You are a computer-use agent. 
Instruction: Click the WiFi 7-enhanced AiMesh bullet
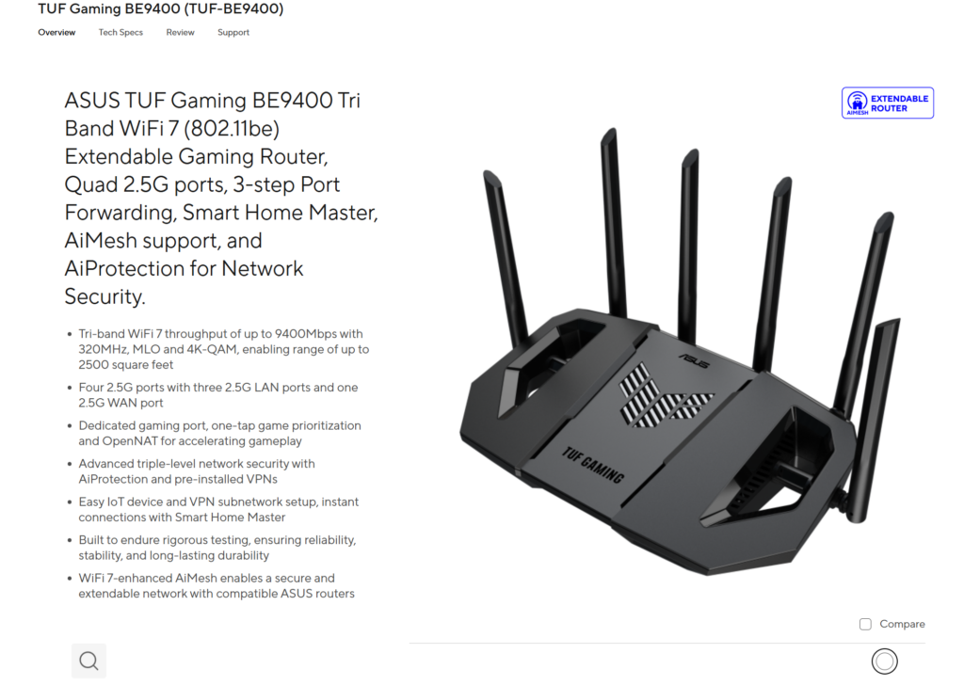[217, 585]
